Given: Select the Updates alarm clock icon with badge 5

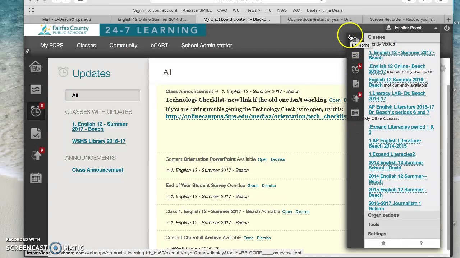Looking at the screenshot, I should point(36,111).
